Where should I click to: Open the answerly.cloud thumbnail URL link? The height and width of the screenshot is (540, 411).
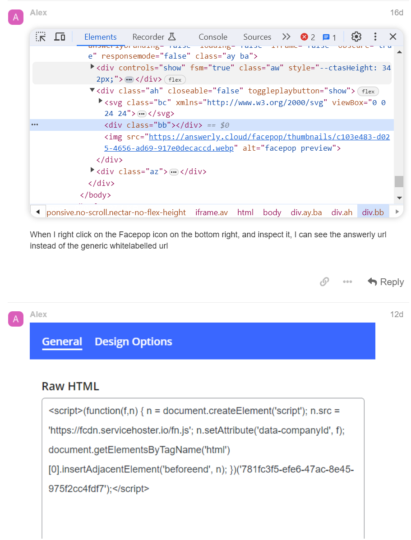point(247,143)
